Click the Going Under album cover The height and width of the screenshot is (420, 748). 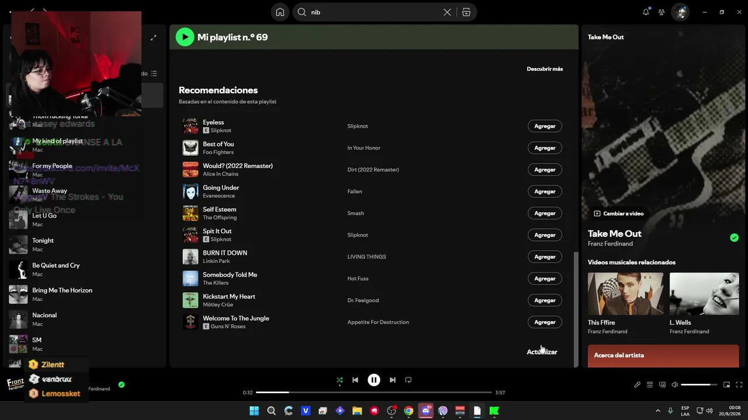click(191, 191)
